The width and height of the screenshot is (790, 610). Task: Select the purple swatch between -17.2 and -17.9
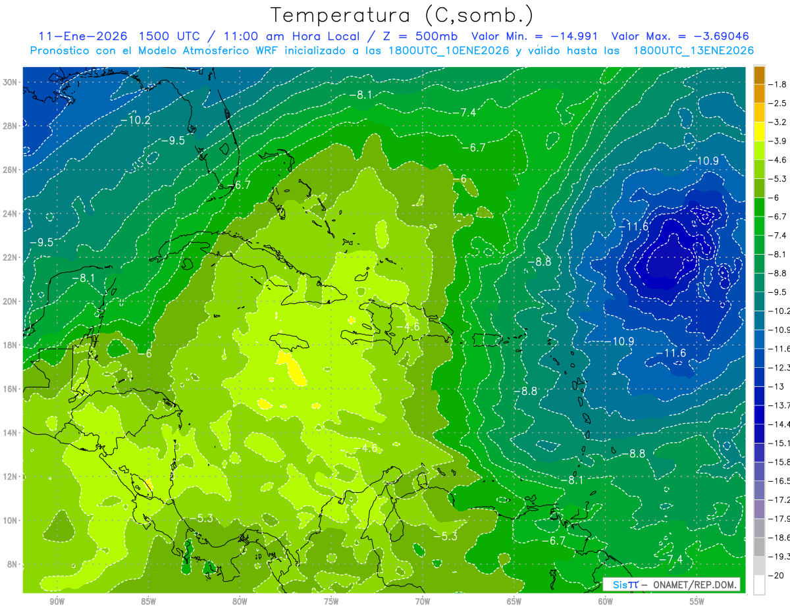(759, 509)
